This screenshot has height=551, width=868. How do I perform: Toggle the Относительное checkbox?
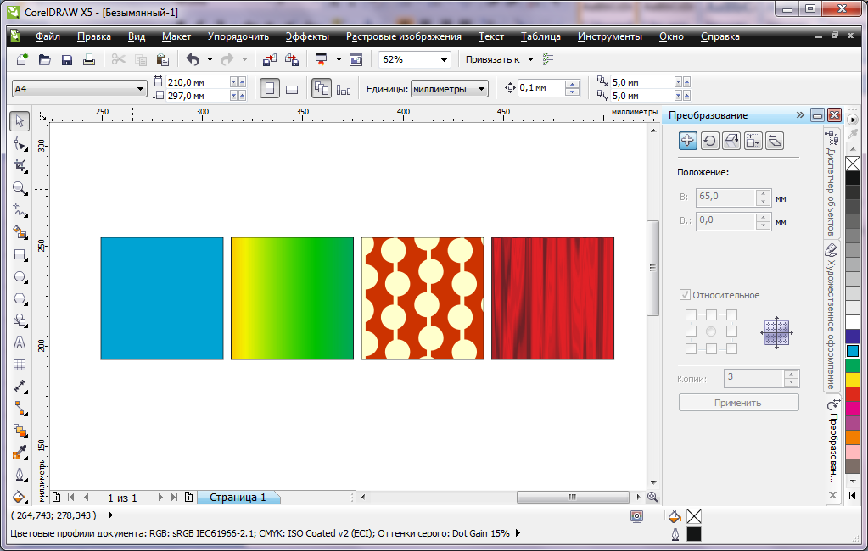coord(685,295)
